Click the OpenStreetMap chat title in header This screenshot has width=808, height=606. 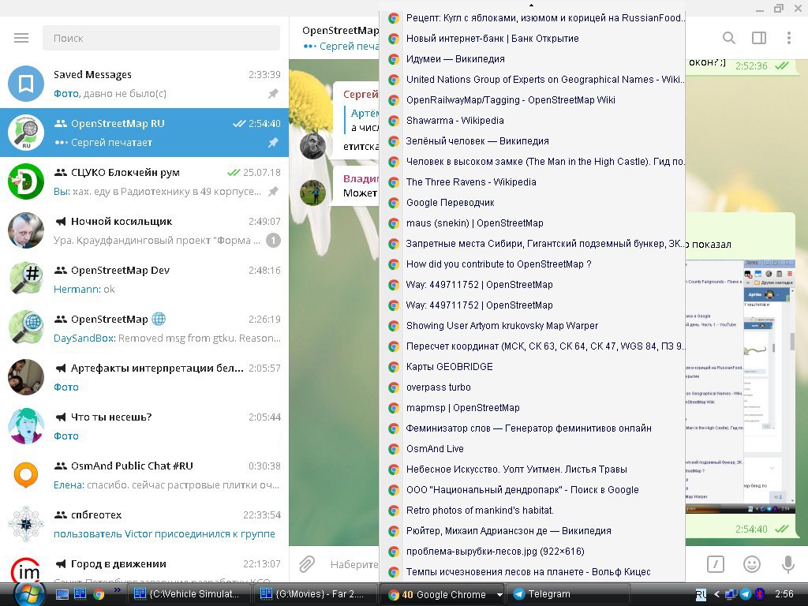click(340, 31)
